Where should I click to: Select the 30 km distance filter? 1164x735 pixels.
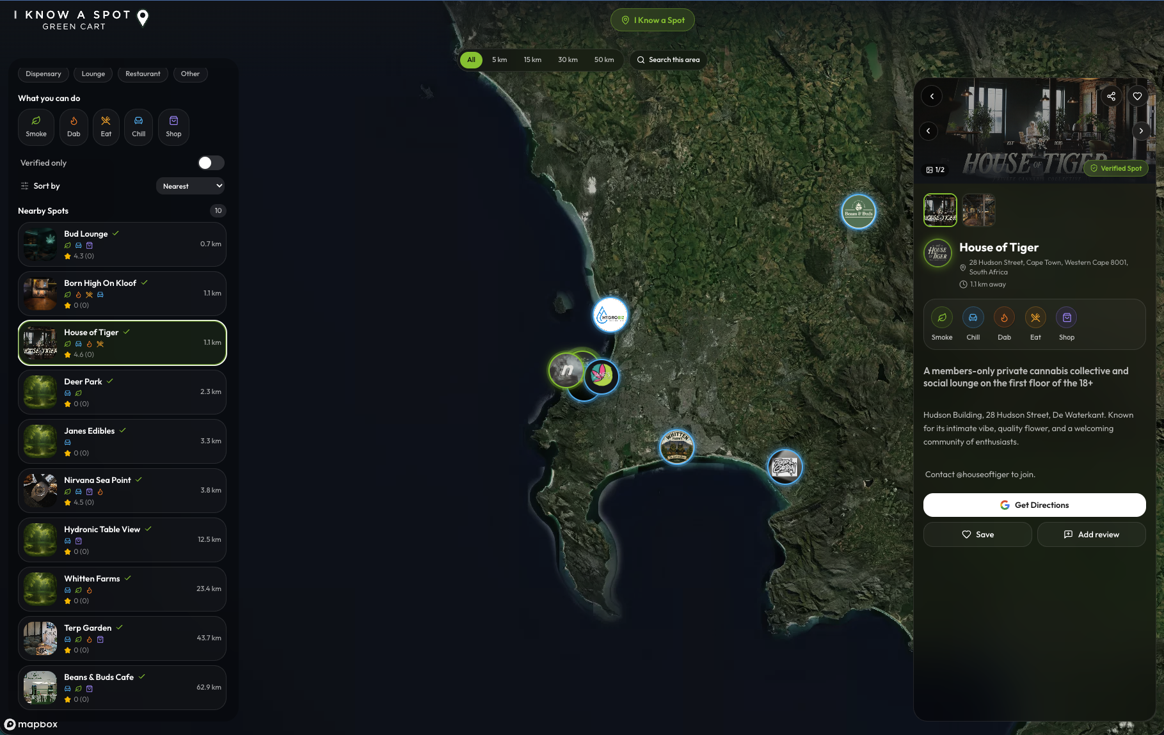[x=568, y=59]
